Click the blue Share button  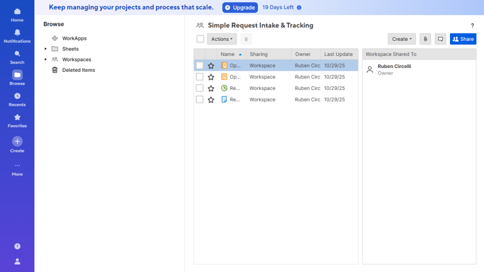(x=463, y=39)
